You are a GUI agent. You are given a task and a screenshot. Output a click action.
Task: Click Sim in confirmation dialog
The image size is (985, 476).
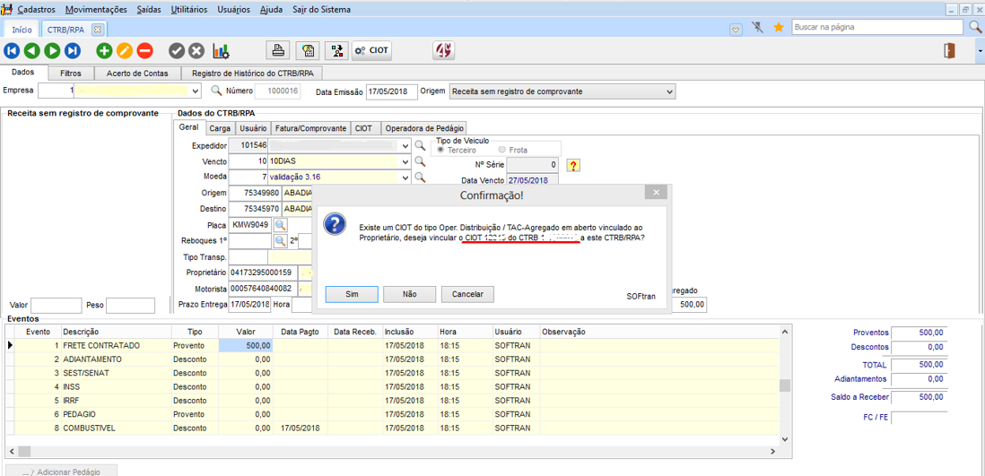[x=351, y=294]
